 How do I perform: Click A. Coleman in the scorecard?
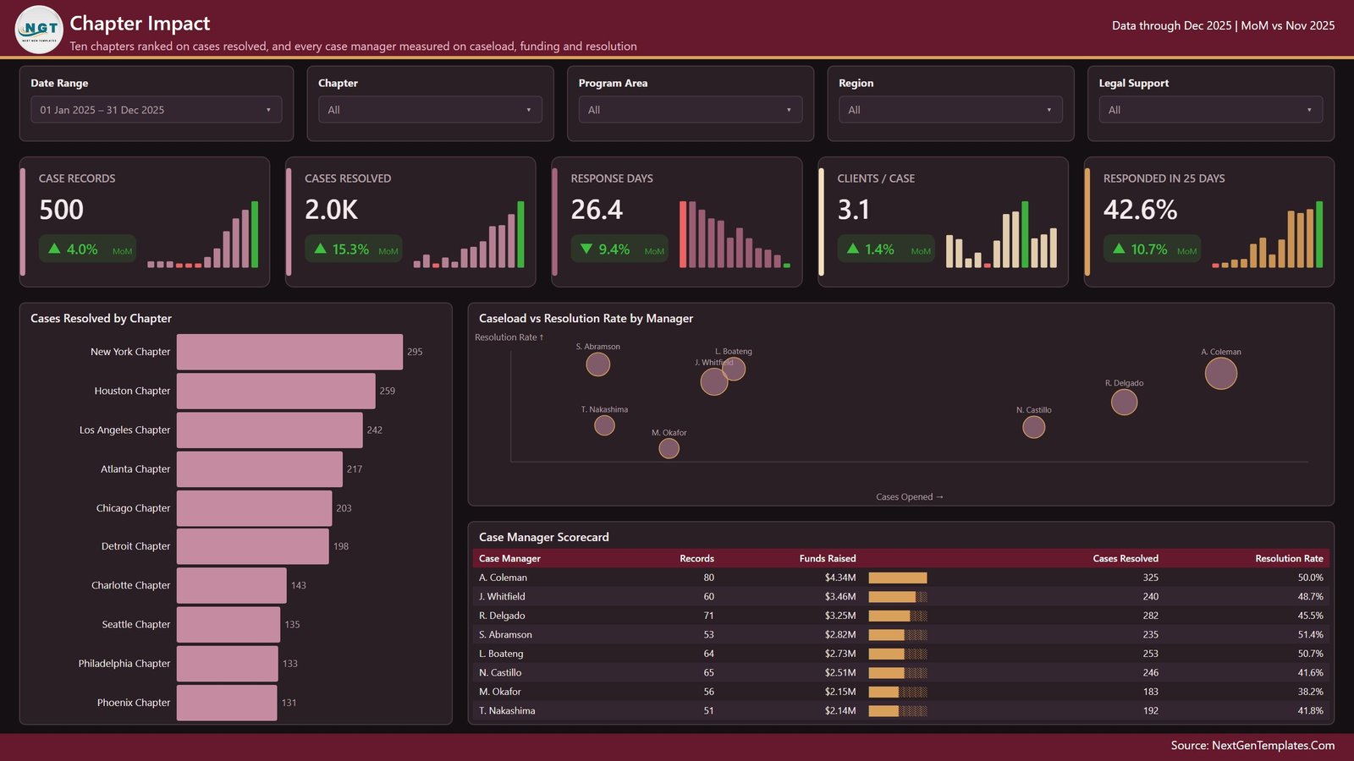click(503, 578)
